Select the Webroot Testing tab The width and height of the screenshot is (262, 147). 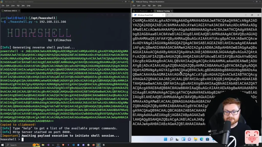point(163,11)
